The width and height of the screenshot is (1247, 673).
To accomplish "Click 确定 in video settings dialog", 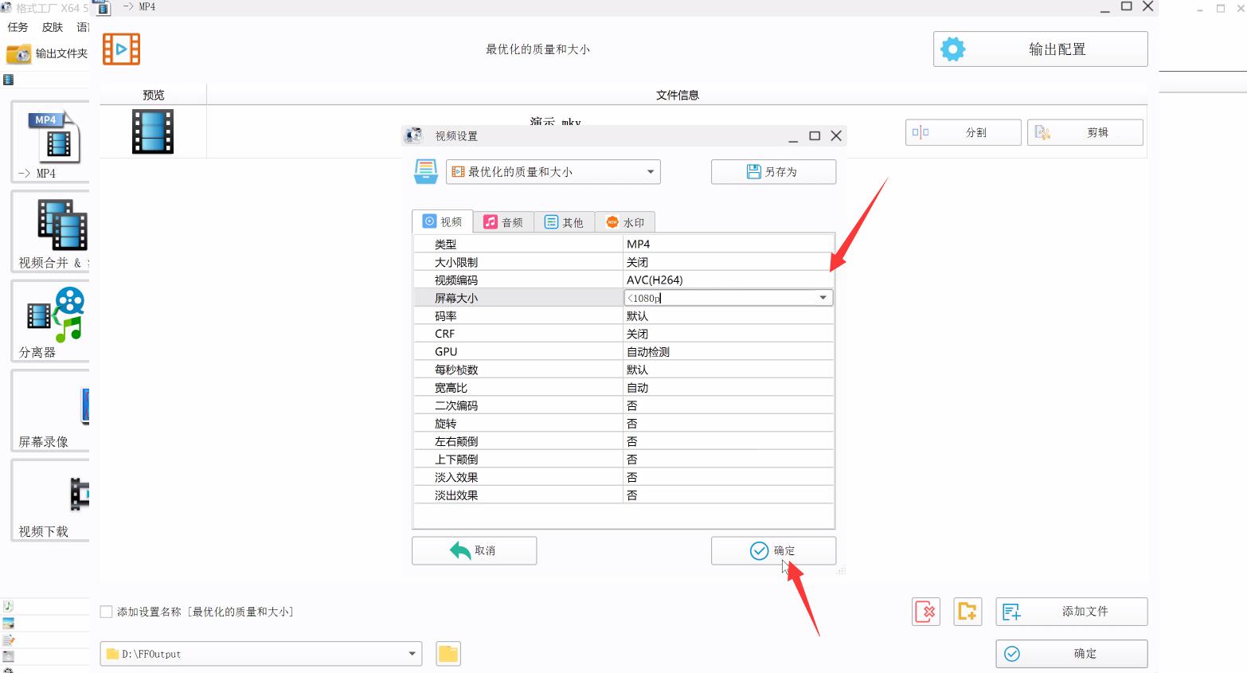I will click(773, 550).
